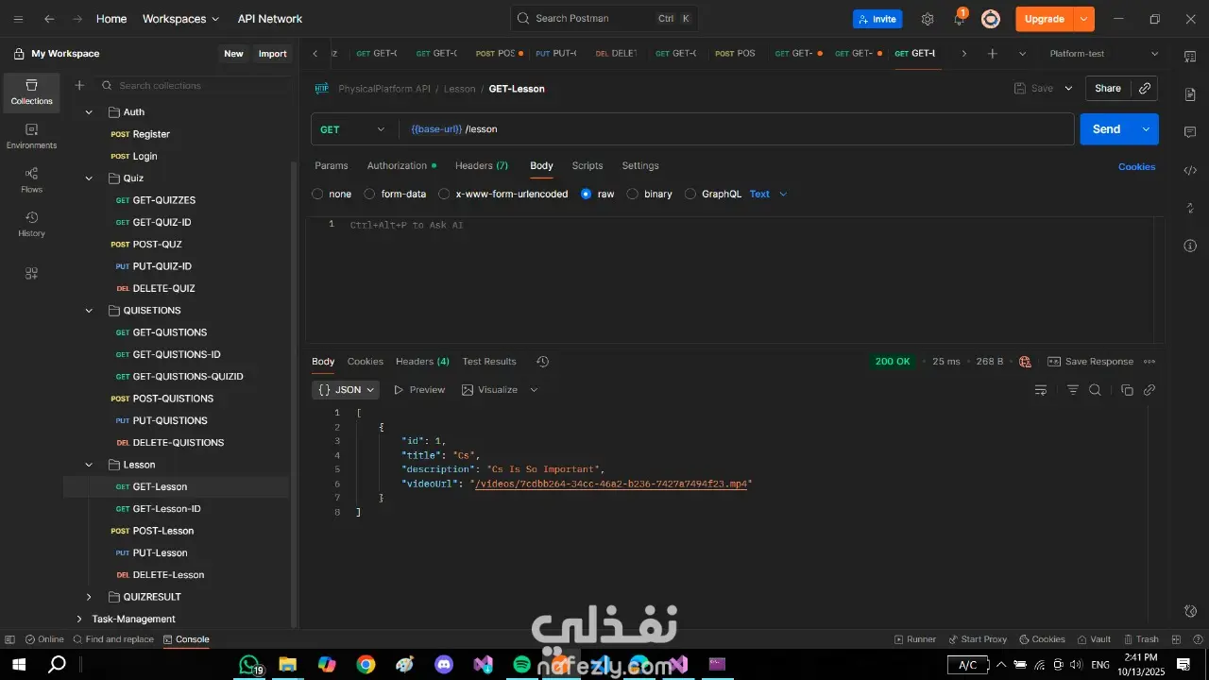The height and width of the screenshot is (680, 1209).
Task: Open the notifications bell
Action: coord(960,19)
